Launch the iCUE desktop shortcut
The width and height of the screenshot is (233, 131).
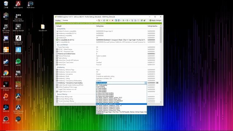(6, 16)
